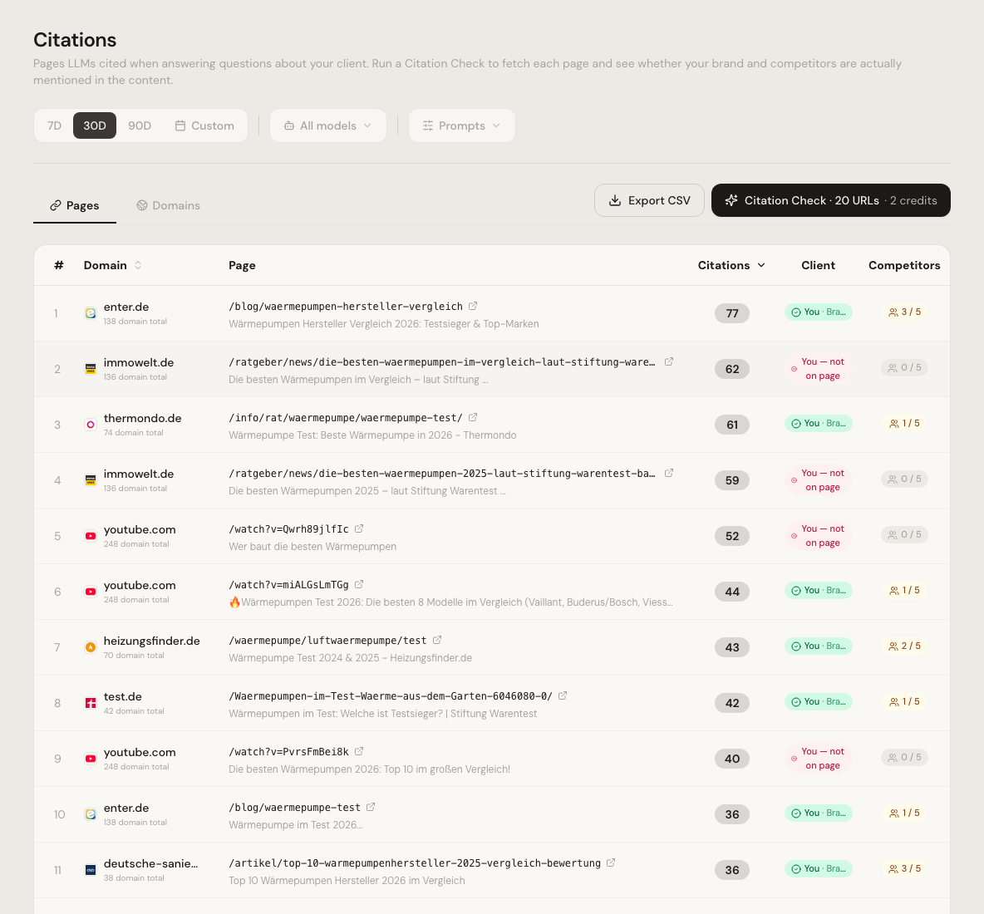Click the Page column header
The image size is (984, 914).
242,265
